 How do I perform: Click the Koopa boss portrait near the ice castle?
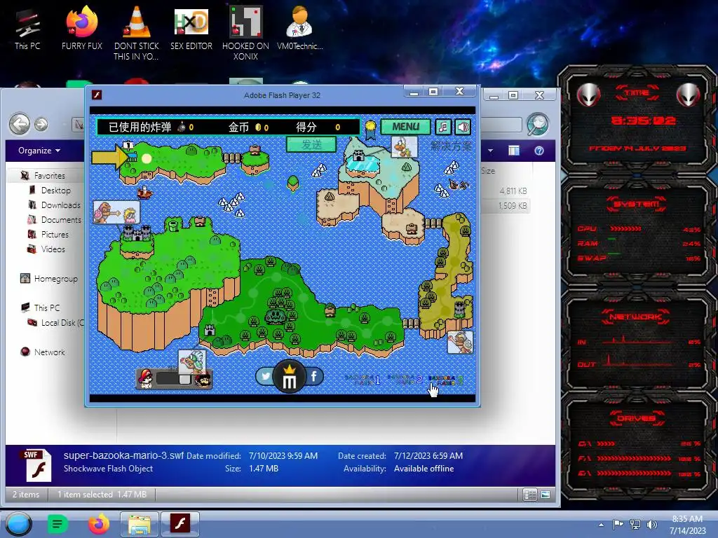tap(405, 147)
